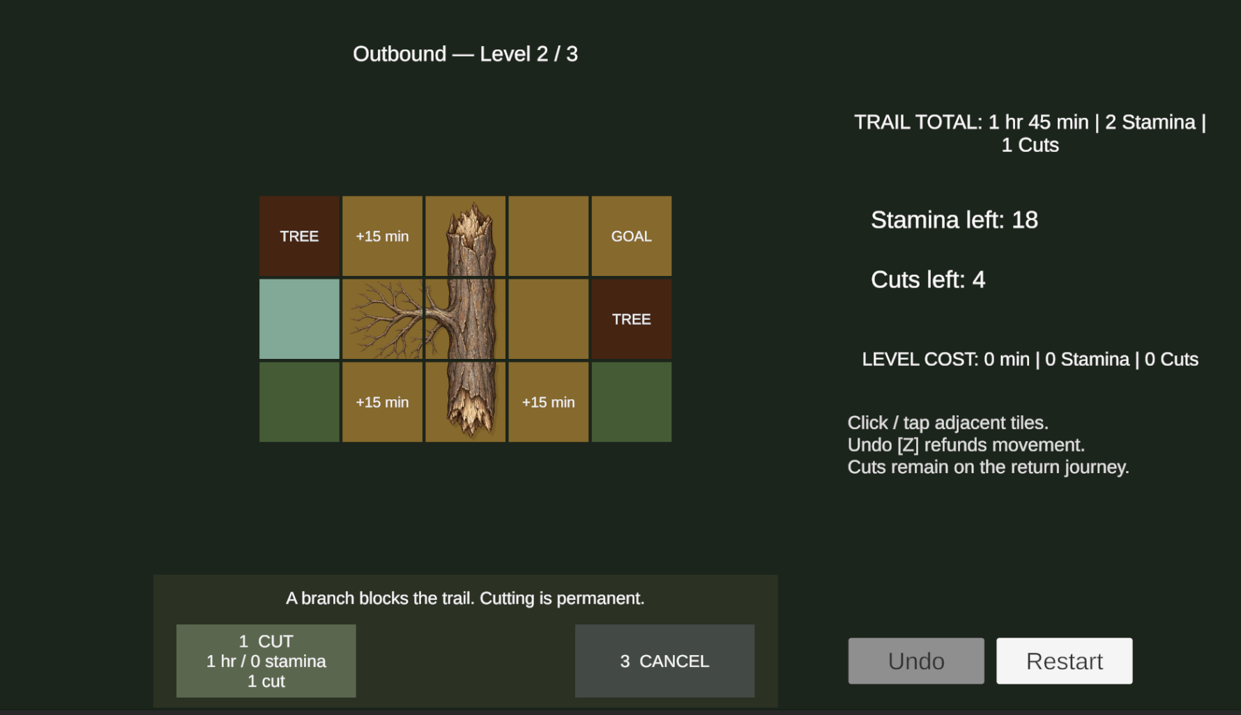Click 'Undo [Z] refunds movement.' hint text
Image resolution: width=1241 pixels, height=715 pixels.
966,445
